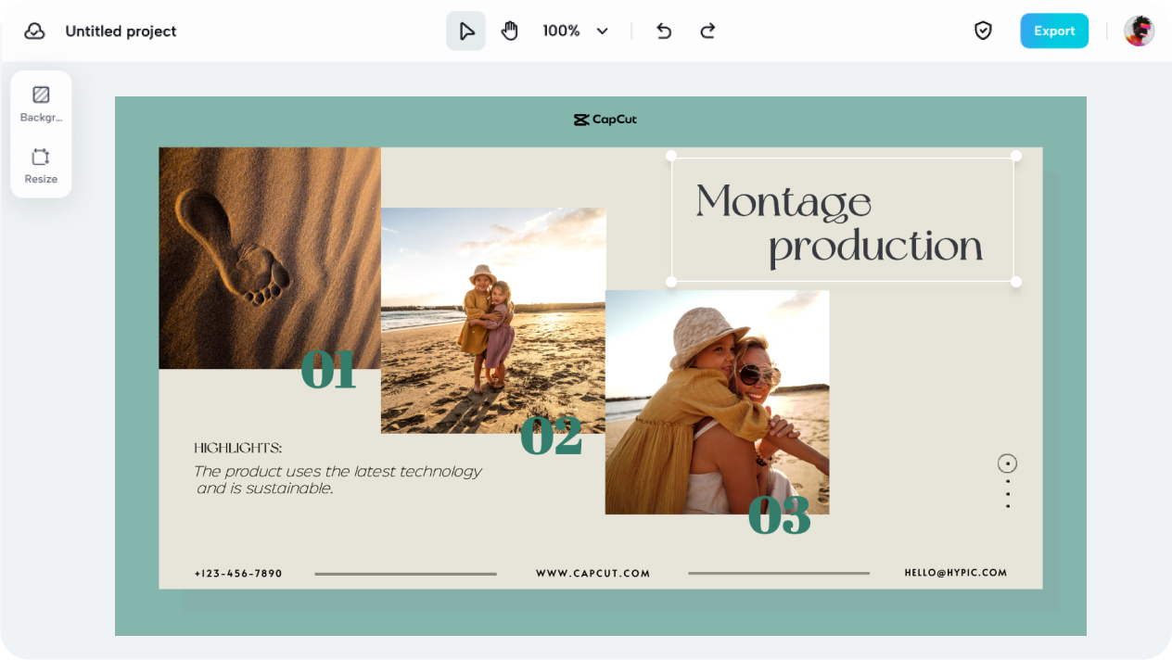Screen dimensions: 1172x660
Task: Undo the last action
Action: 664,31
